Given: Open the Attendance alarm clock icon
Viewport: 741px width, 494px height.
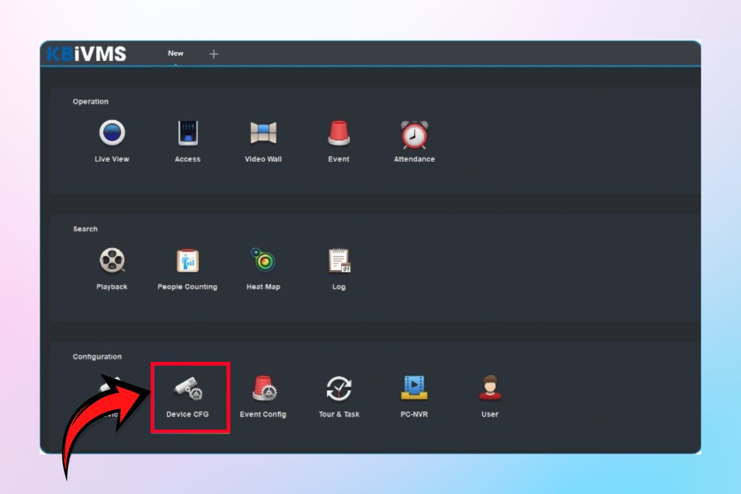Looking at the screenshot, I should (x=414, y=134).
